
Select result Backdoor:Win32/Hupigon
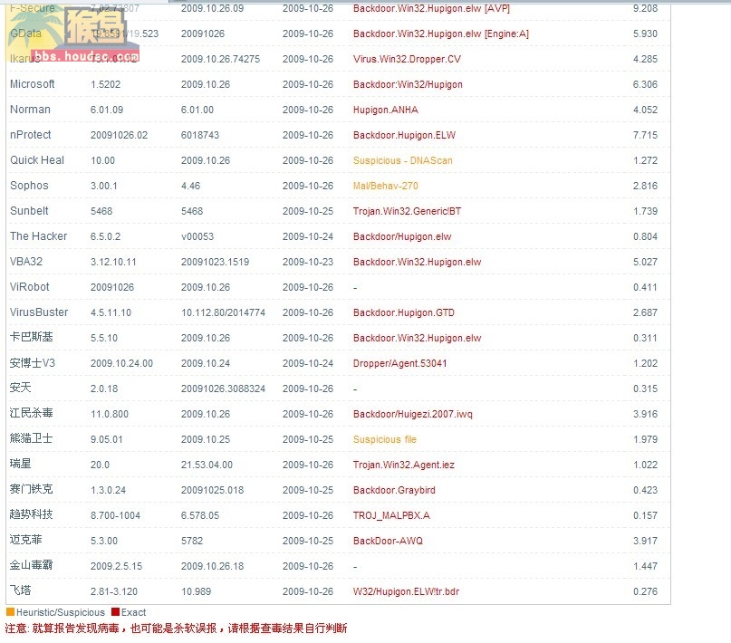point(408,84)
